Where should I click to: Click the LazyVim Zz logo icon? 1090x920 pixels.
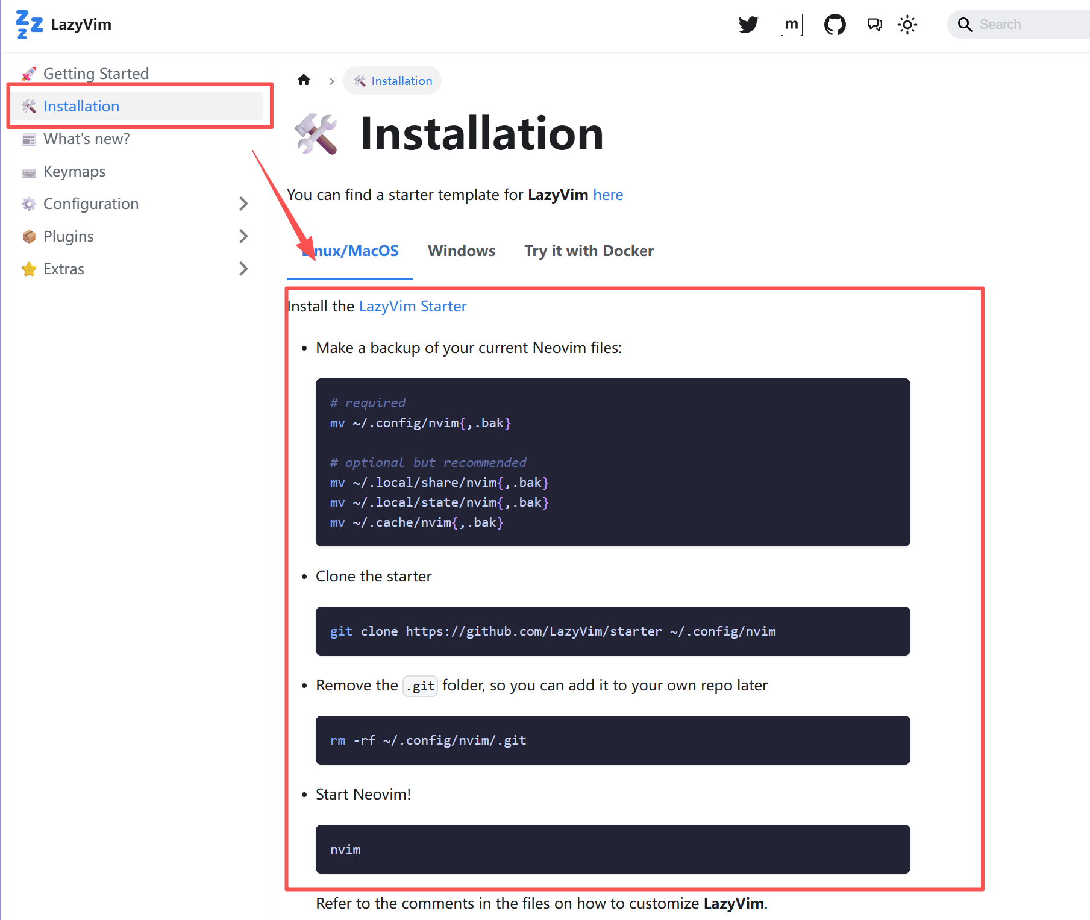pyautogui.click(x=29, y=25)
